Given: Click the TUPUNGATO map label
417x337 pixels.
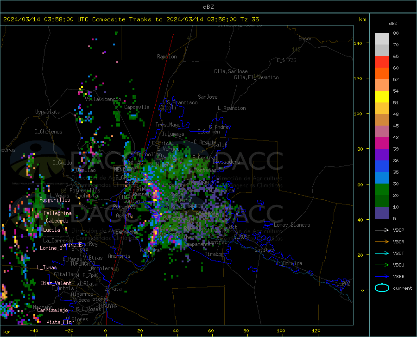Looking at the screenshot, I should click(x=83, y=264).
